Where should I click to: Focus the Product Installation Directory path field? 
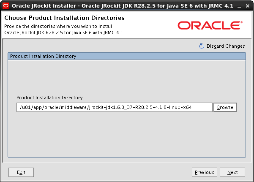114,107
